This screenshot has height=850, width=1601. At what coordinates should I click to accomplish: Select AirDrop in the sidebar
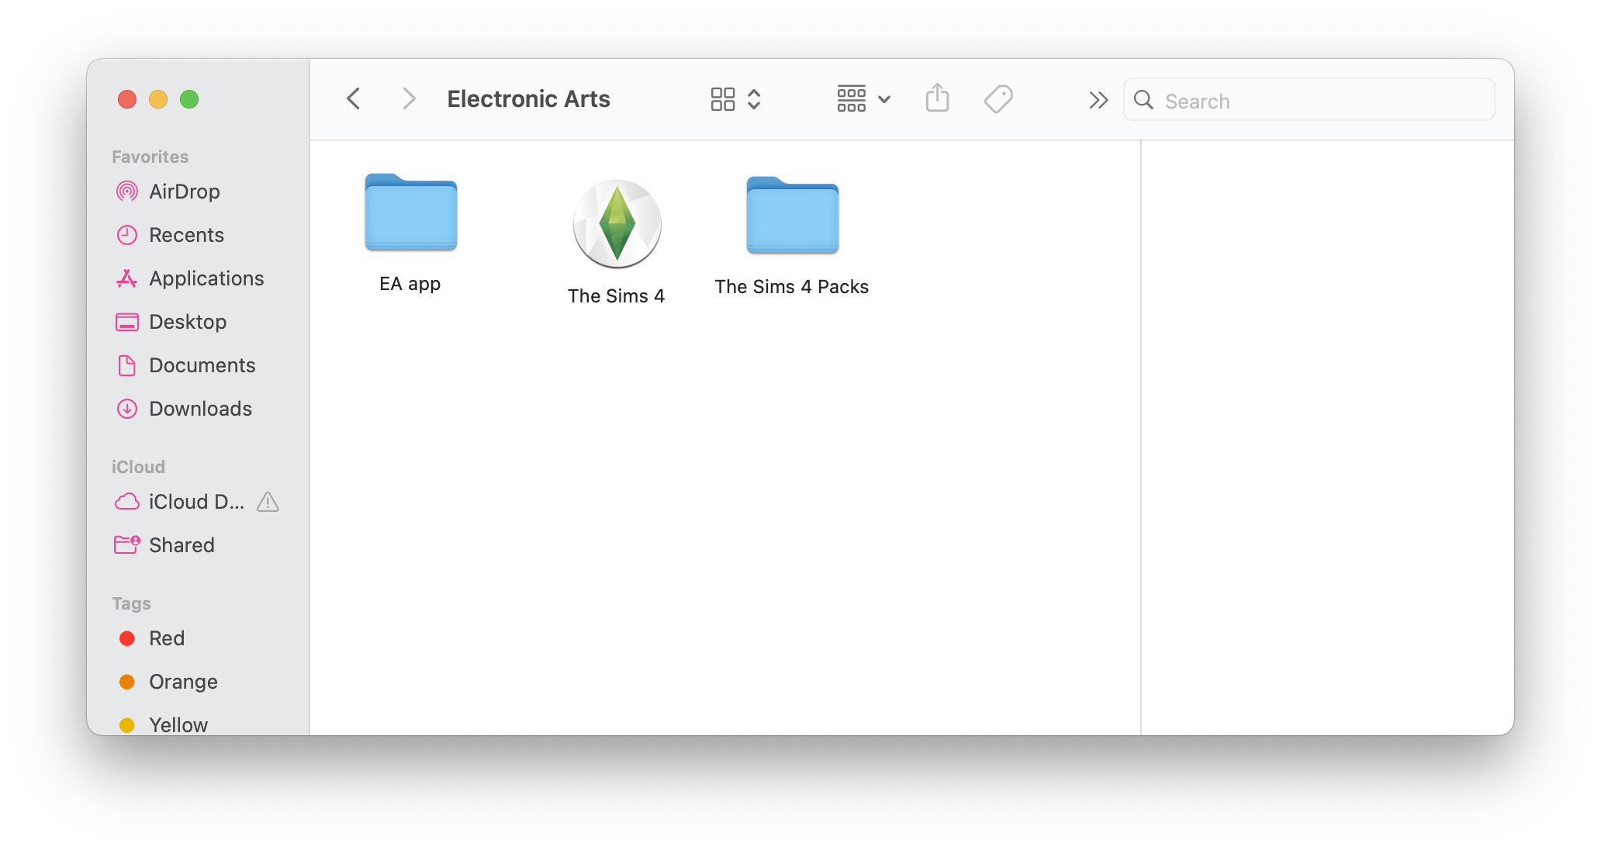click(184, 192)
